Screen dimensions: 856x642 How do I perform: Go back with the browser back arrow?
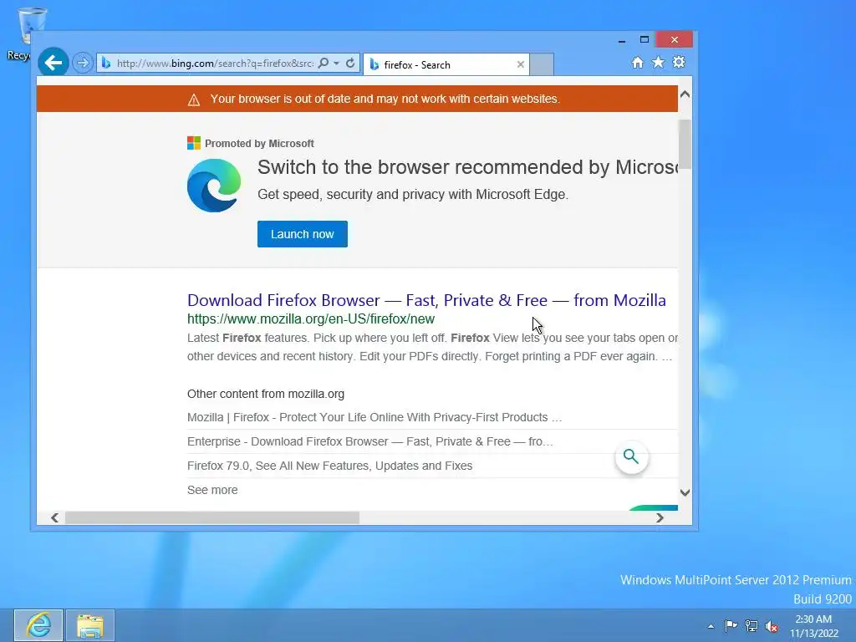click(53, 63)
